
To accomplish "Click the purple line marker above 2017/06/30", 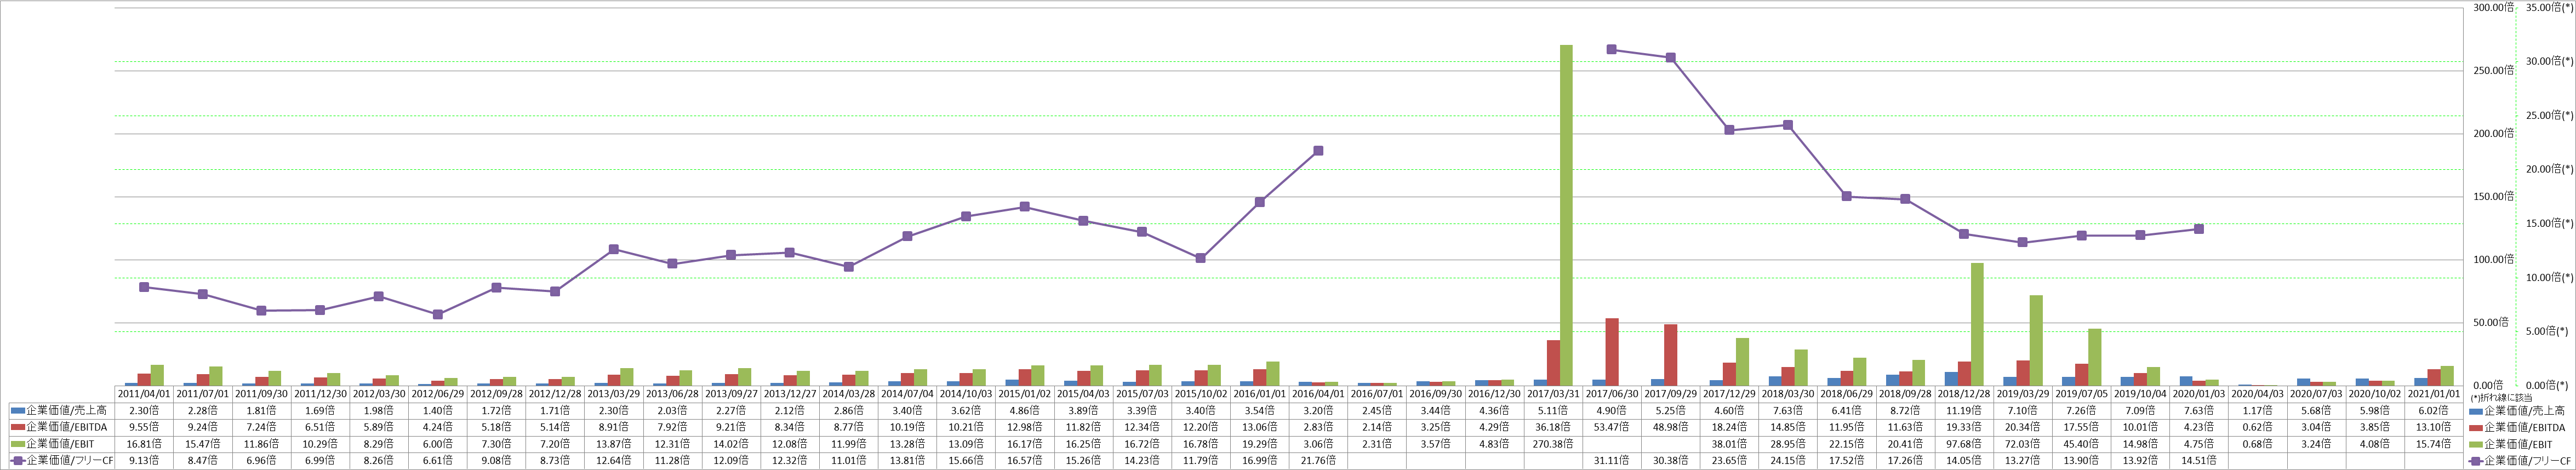I will [1612, 49].
